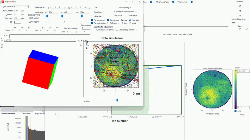Set view to XY in background window
Viewport: 250px width, 140px height.
[240, 16]
